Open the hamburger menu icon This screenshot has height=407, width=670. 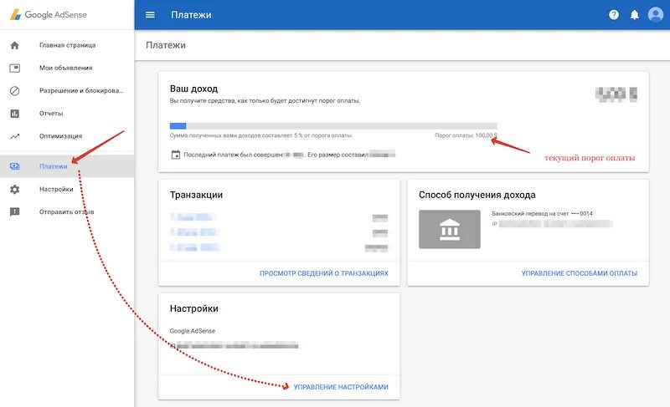150,15
